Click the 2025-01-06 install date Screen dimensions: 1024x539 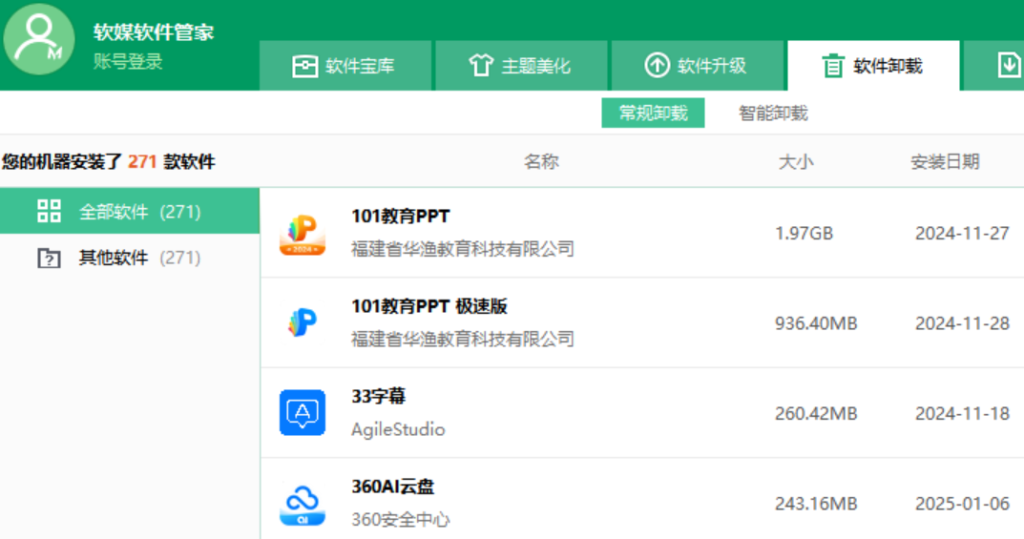(962, 503)
